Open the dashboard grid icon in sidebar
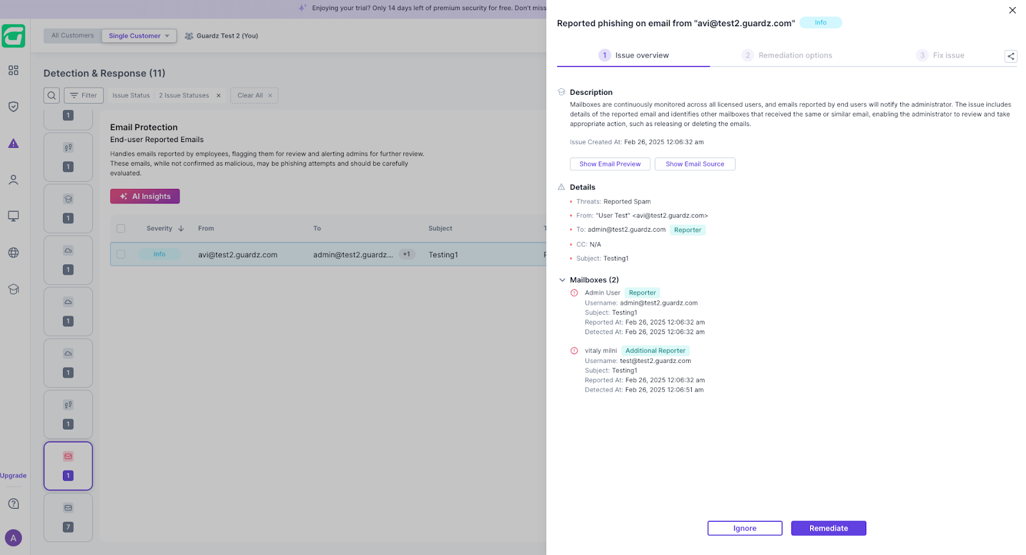Image resolution: width=1026 pixels, height=555 pixels. 13,70
